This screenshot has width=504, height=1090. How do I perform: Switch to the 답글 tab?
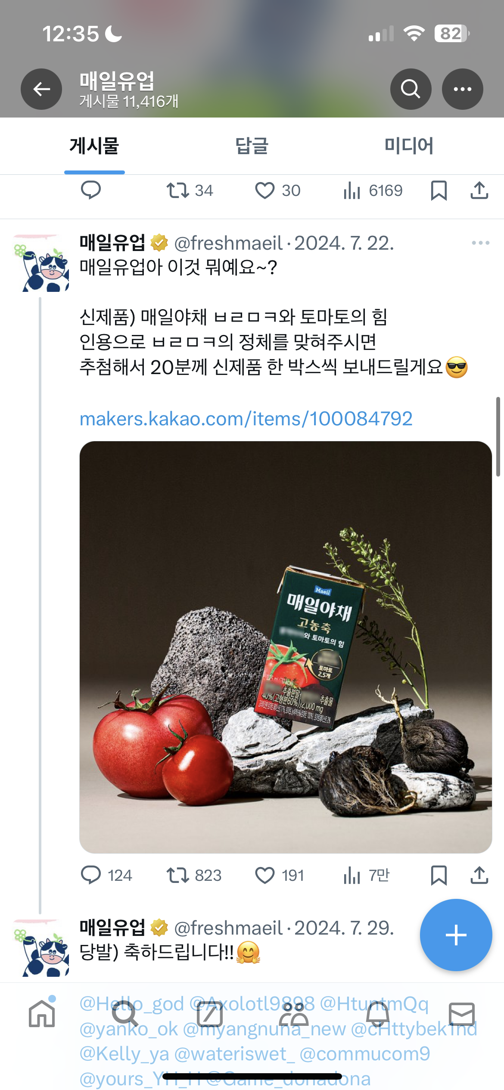pos(252,146)
